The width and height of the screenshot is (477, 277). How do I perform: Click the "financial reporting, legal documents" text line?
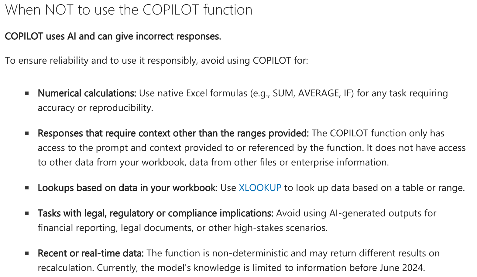(115, 228)
